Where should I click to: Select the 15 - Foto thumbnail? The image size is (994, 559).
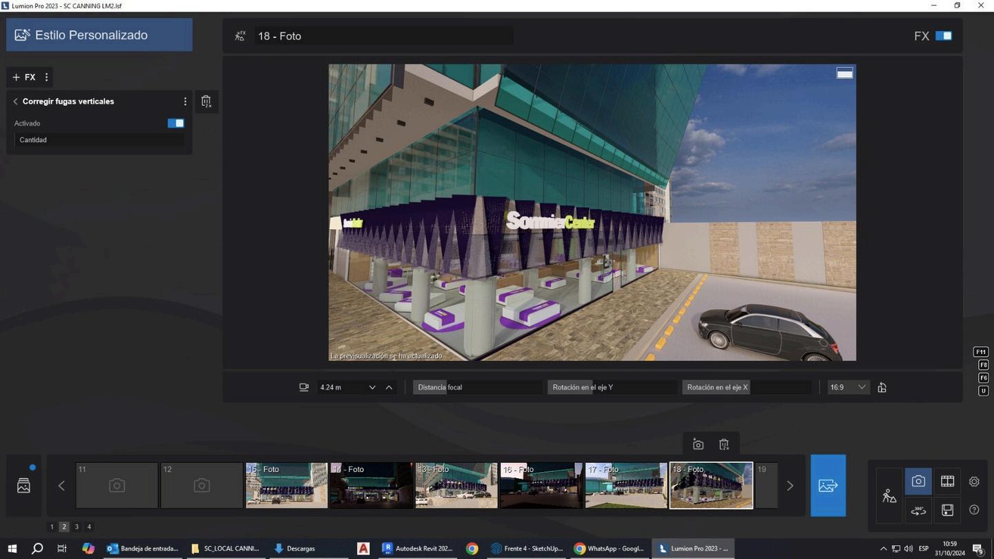(x=286, y=485)
